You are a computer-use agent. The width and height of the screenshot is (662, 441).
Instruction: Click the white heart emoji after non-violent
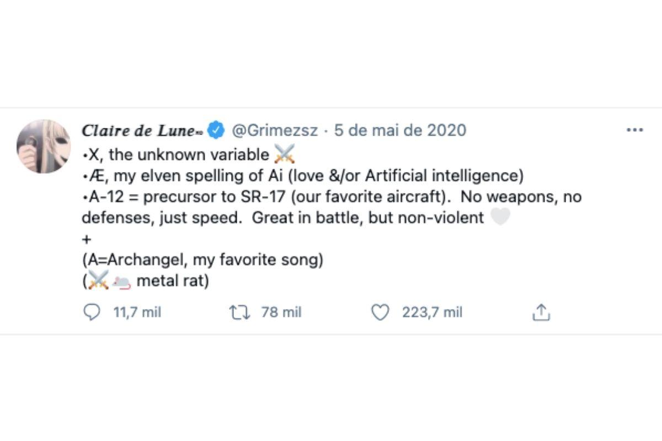(500, 218)
